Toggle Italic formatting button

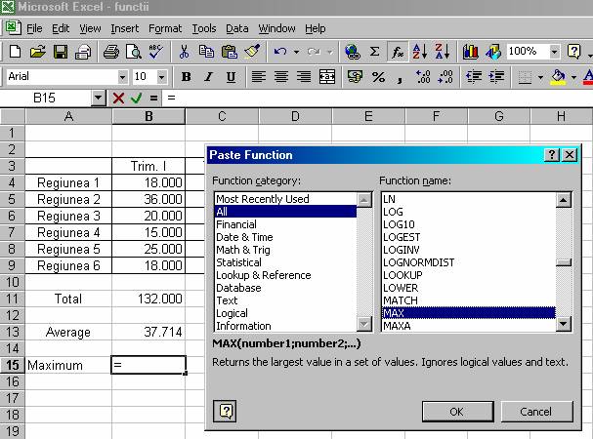pos(207,76)
